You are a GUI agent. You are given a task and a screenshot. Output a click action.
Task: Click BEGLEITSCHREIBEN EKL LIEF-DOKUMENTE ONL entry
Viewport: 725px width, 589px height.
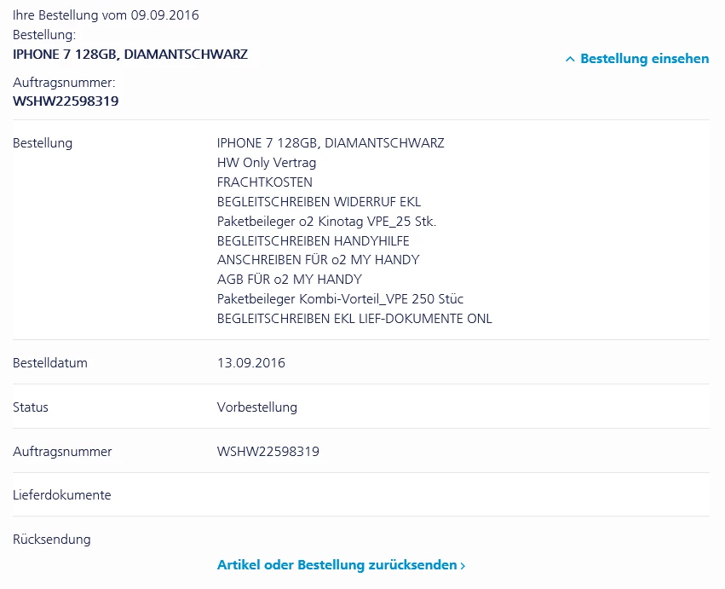click(354, 319)
